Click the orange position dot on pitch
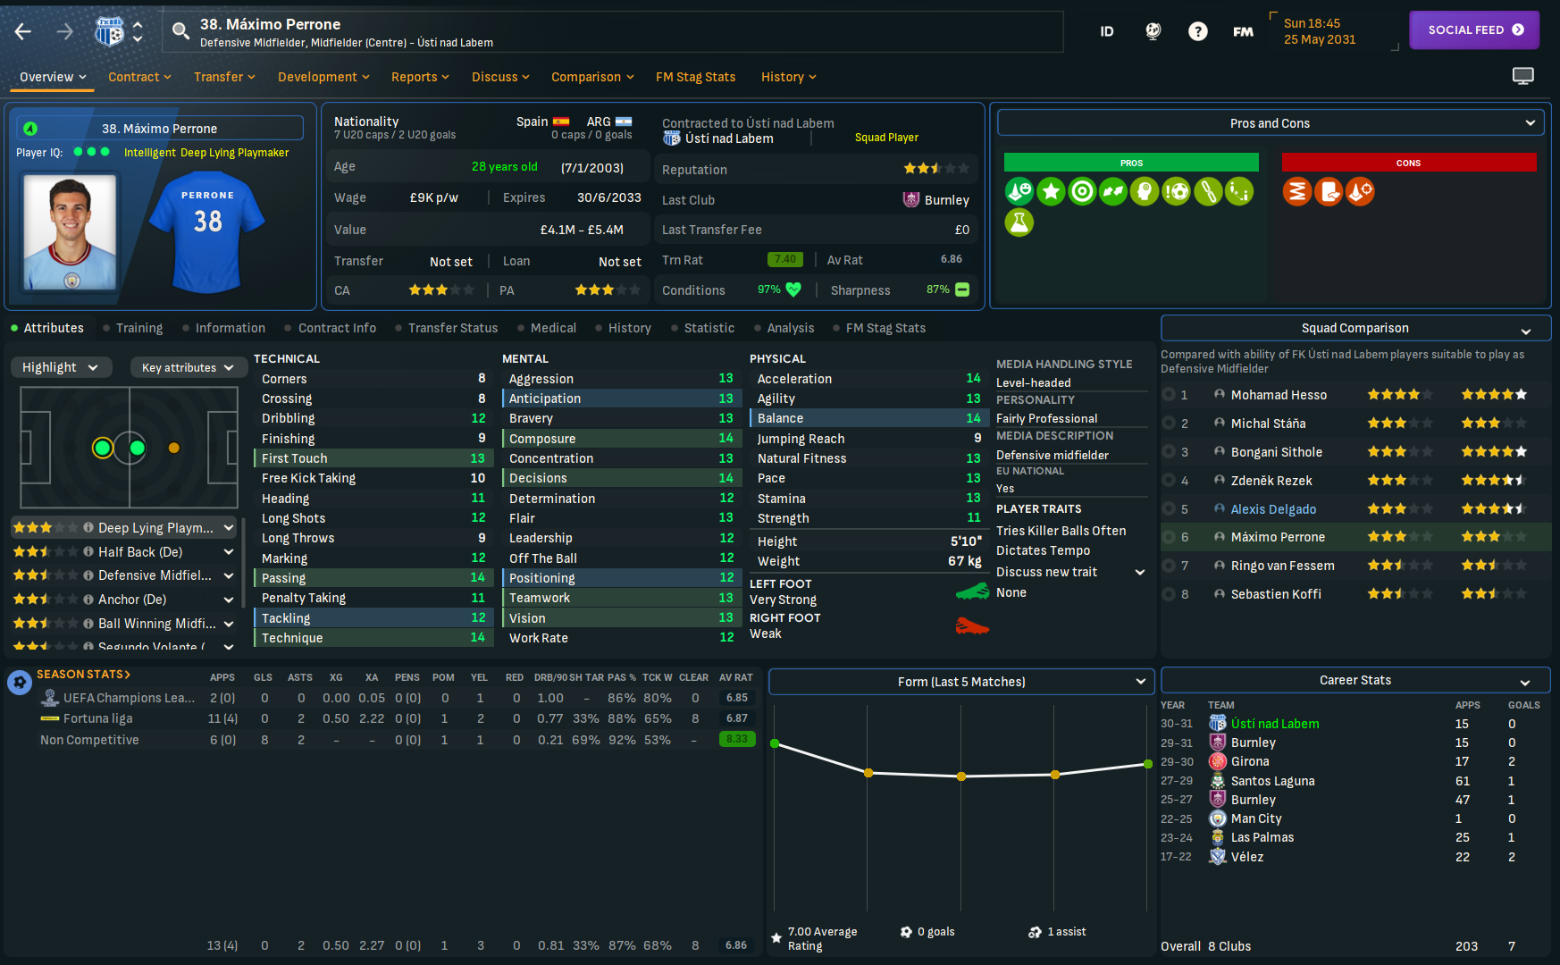 (x=174, y=448)
